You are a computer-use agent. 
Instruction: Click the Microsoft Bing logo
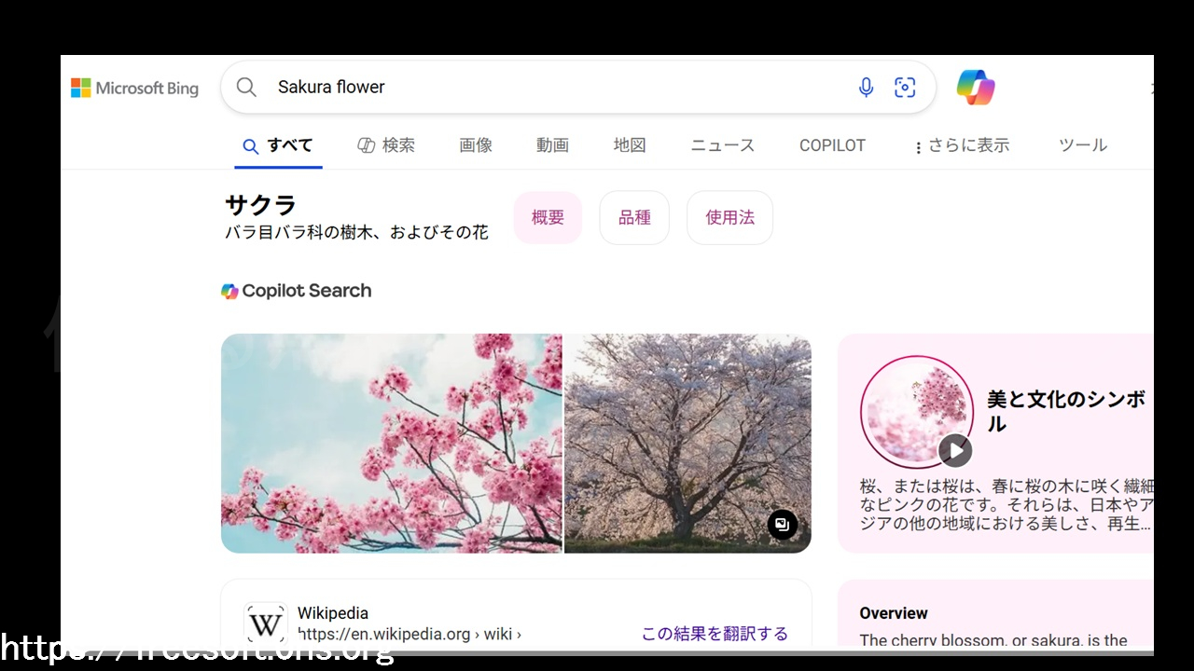(135, 89)
